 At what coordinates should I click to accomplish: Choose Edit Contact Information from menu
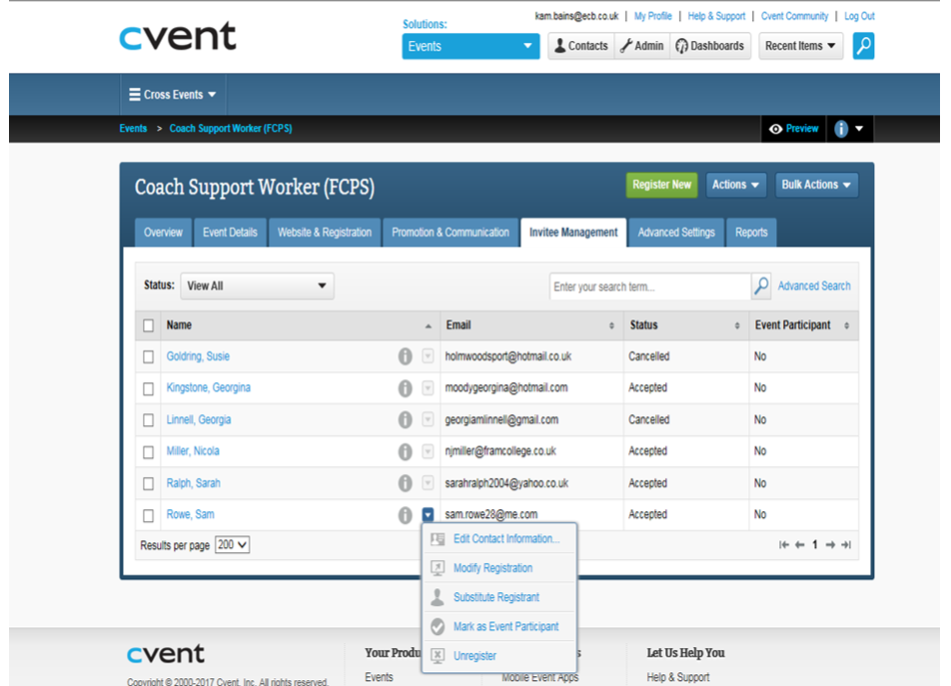click(499, 539)
